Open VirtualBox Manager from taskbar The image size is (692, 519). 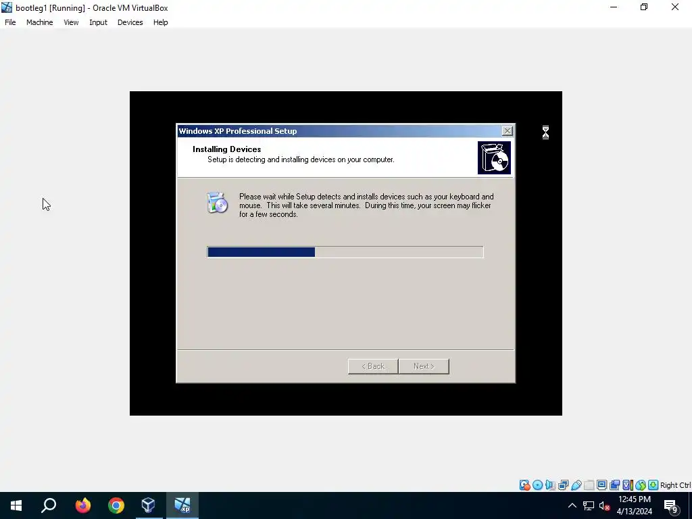coord(149,505)
